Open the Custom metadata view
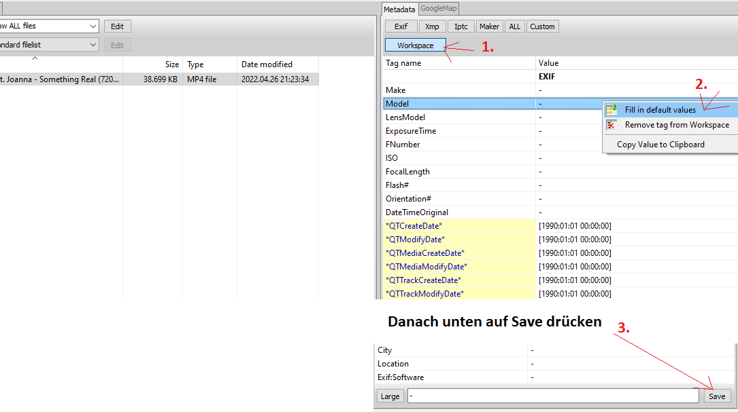 pyautogui.click(x=542, y=26)
